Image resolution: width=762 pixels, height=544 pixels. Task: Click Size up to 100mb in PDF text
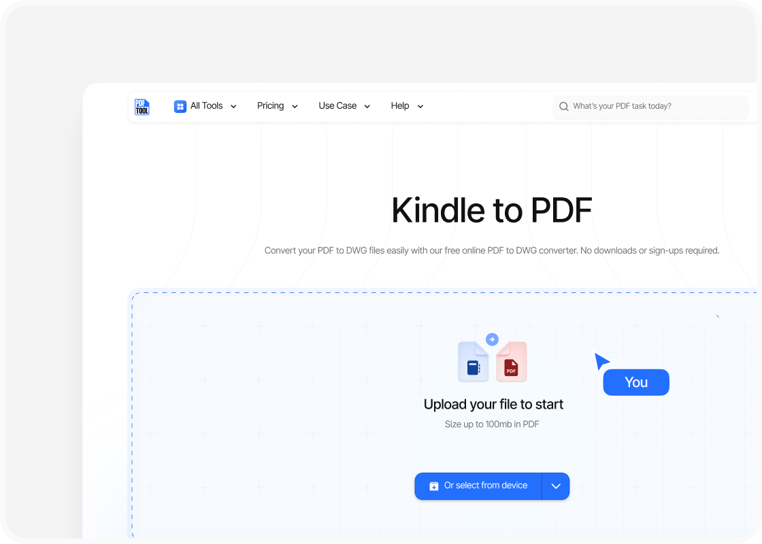tap(492, 424)
